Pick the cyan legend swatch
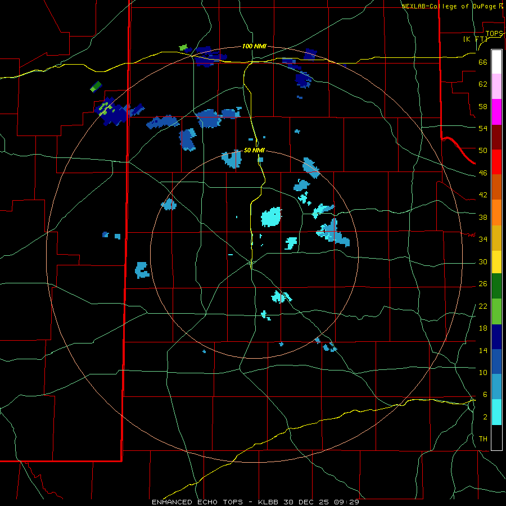506x506 pixels. (x=496, y=412)
